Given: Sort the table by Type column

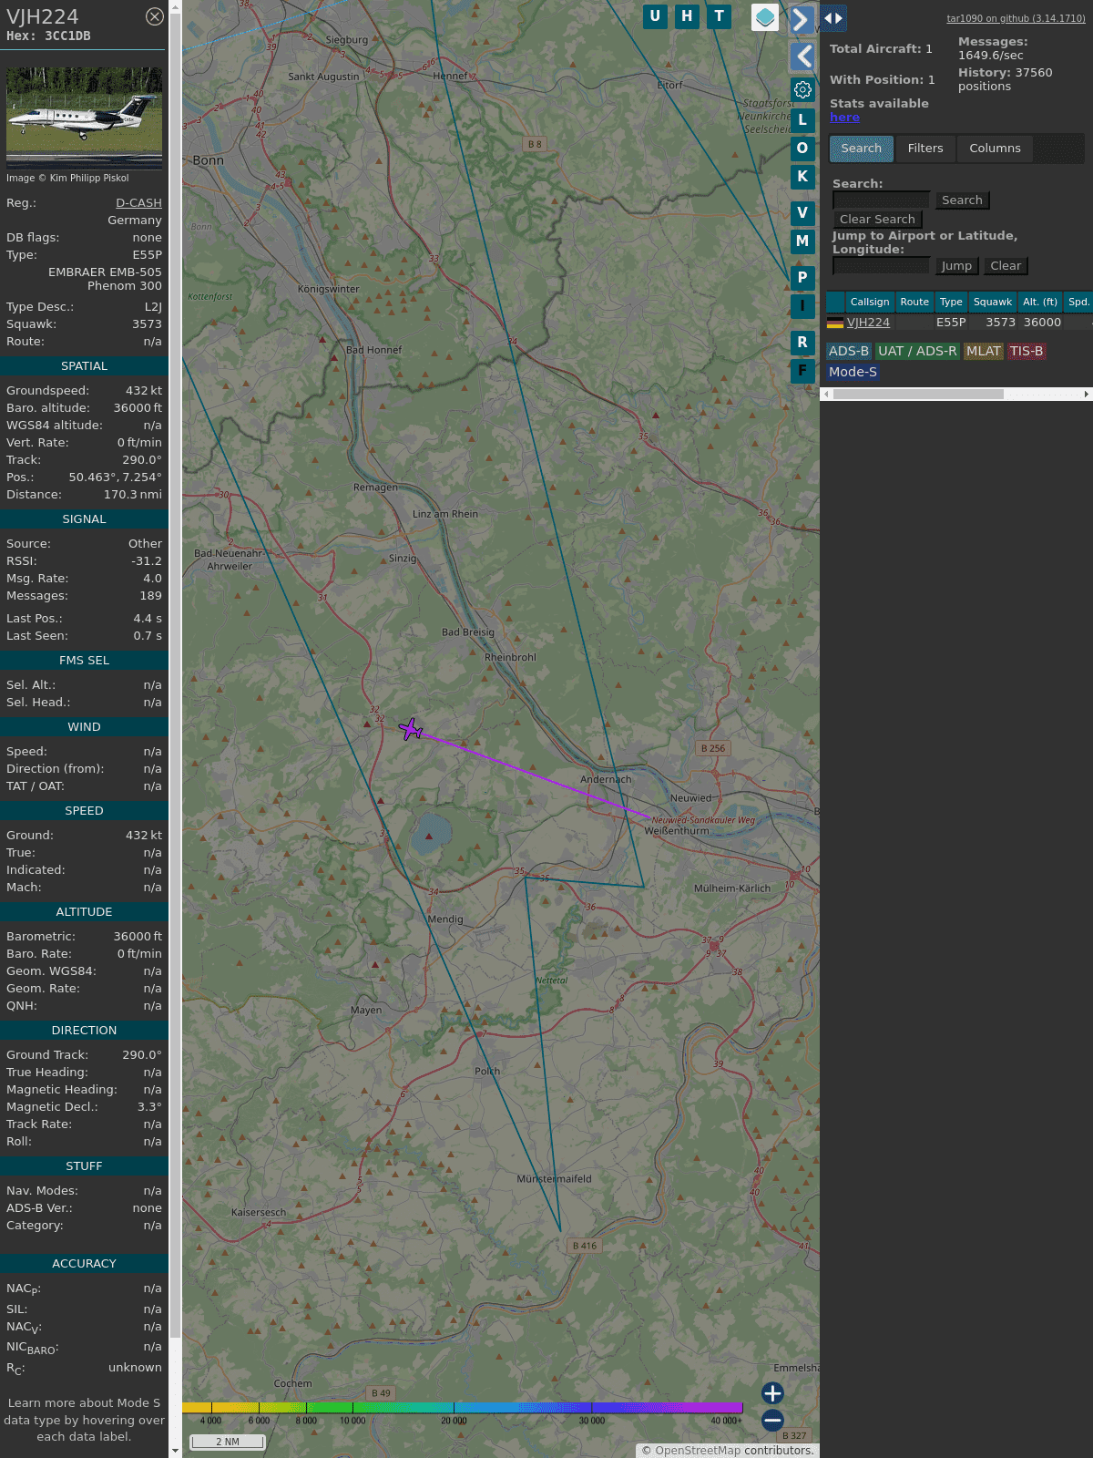Looking at the screenshot, I should (951, 302).
